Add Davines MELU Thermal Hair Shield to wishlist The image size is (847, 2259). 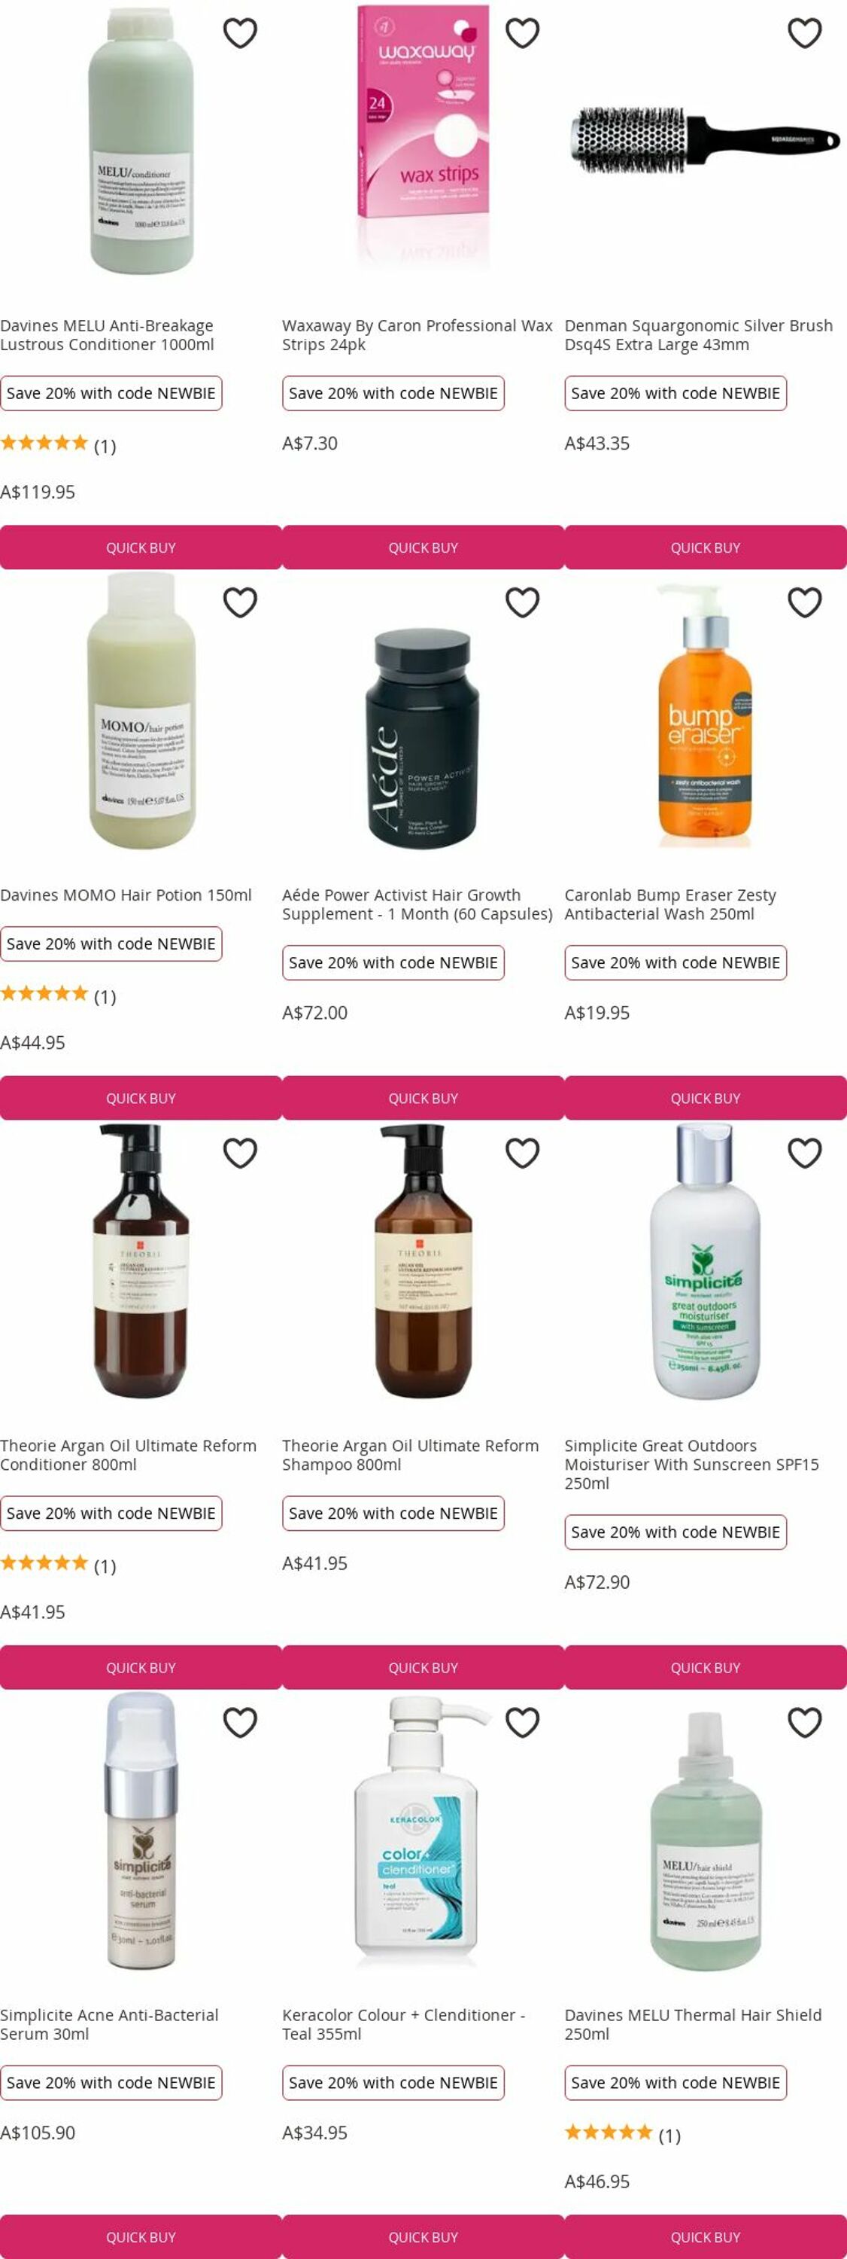[804, 1722]
